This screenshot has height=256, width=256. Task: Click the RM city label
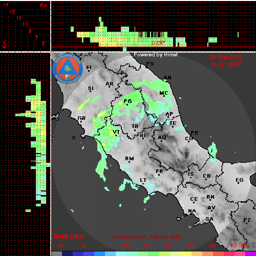[130, 159]
